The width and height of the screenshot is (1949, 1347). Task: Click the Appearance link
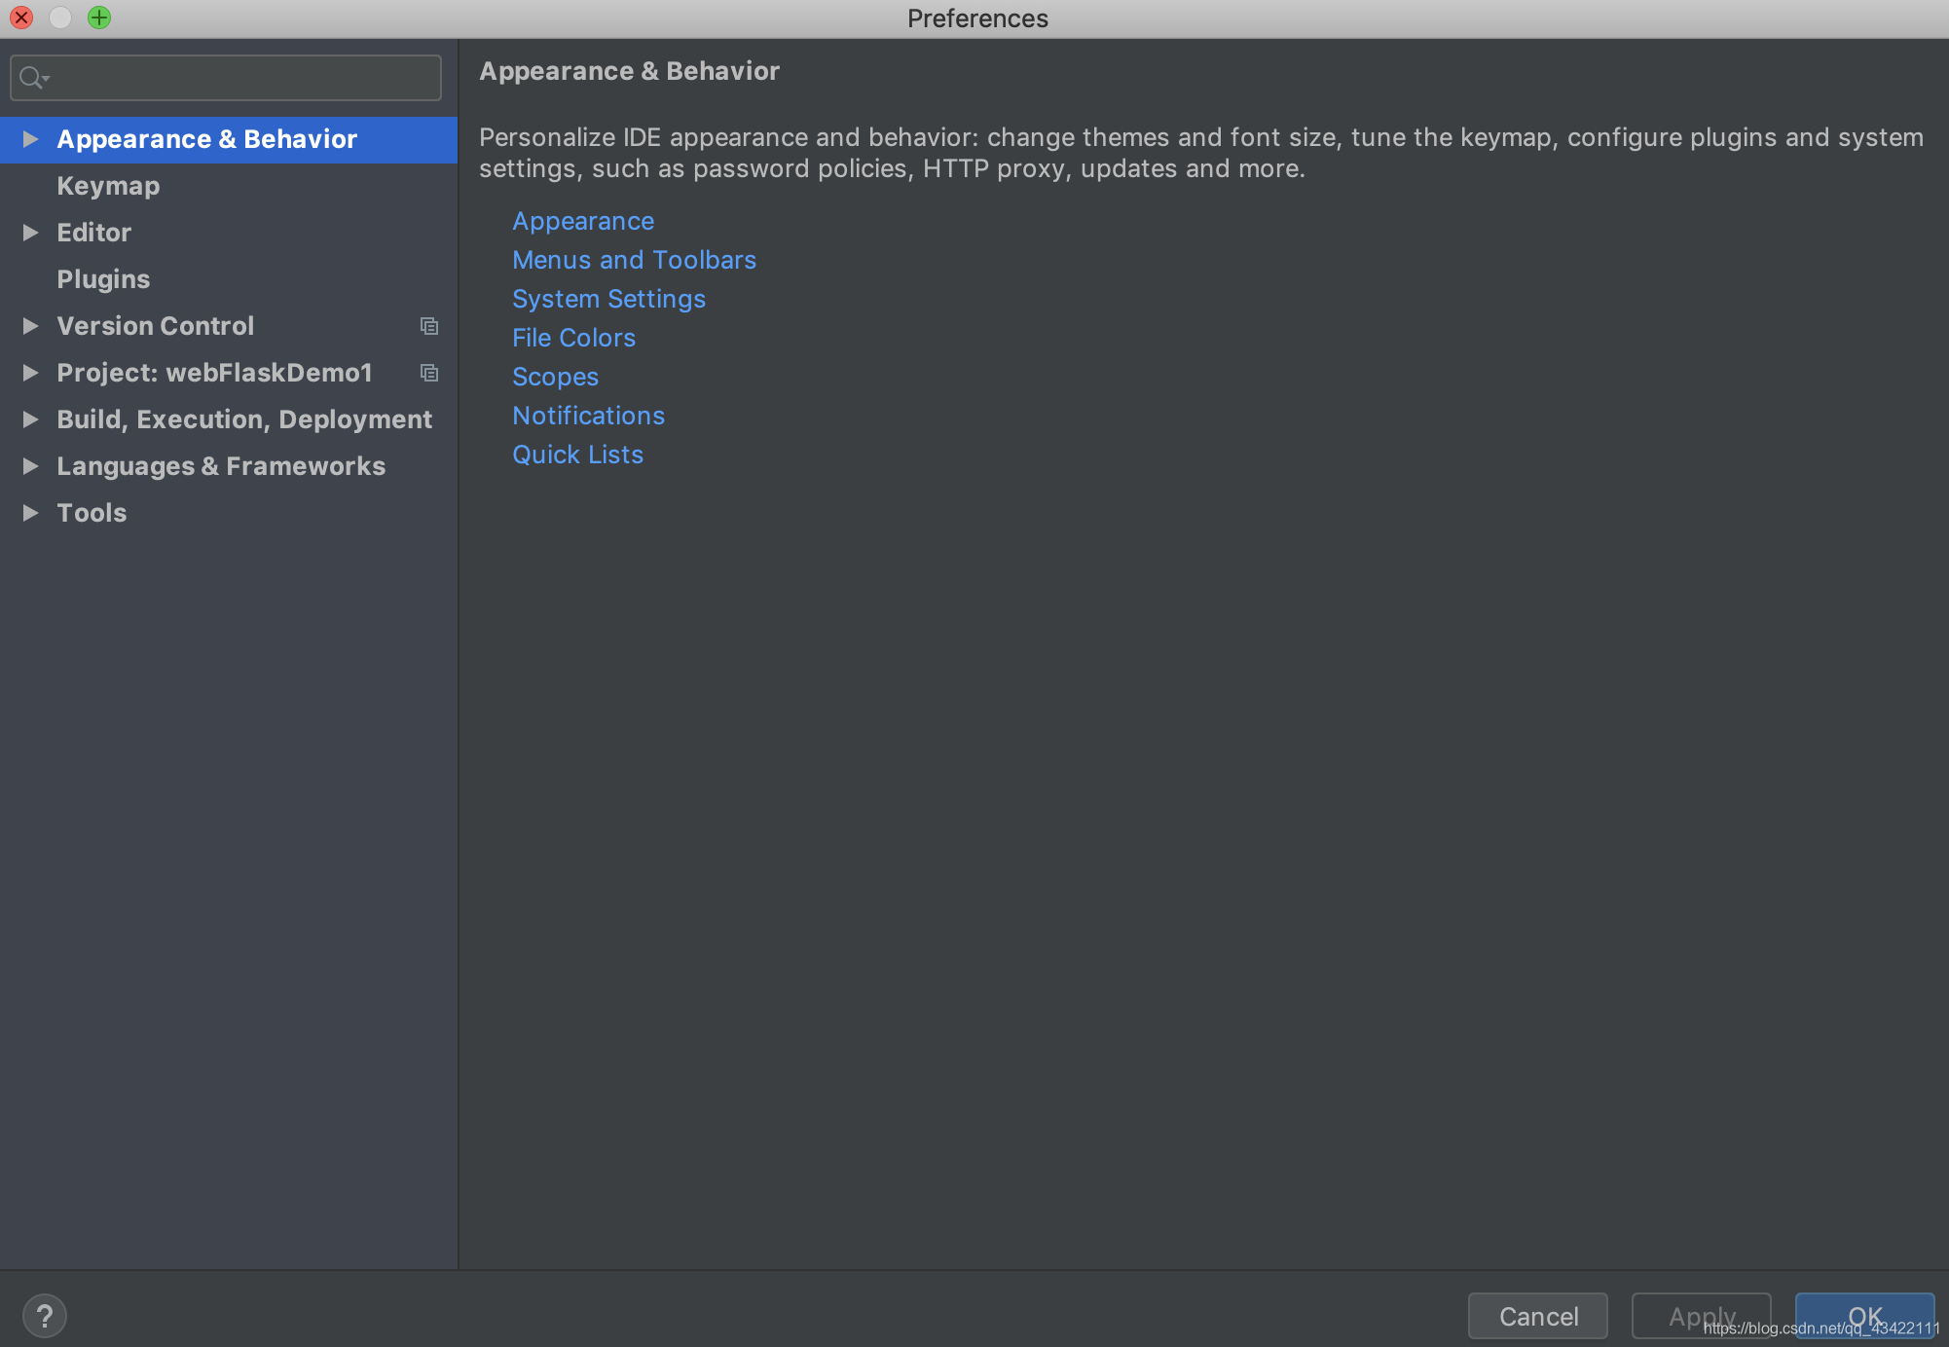click(x=582, y=219)
